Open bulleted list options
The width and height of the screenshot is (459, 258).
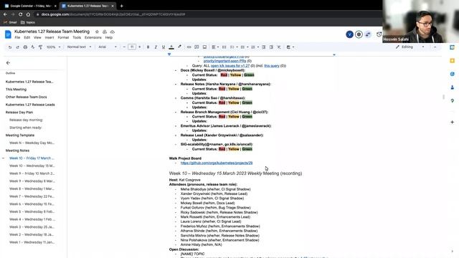point(244,47)
